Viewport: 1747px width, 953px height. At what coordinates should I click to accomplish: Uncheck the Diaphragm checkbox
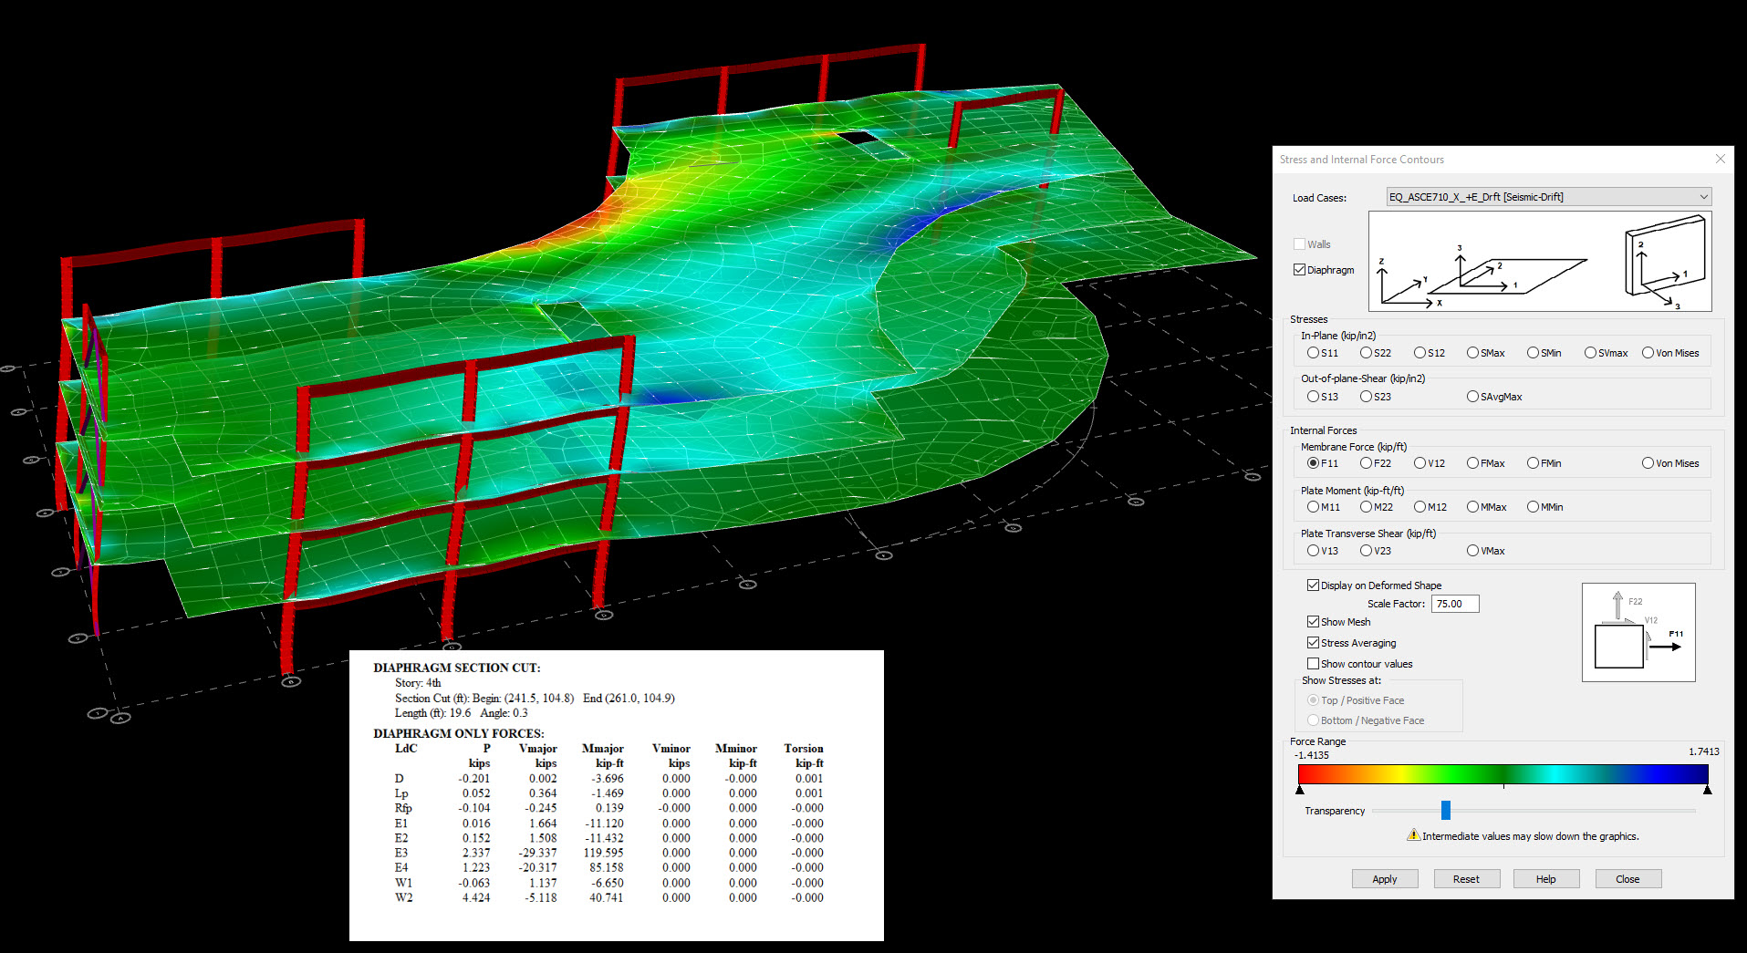coord(1299,269)
